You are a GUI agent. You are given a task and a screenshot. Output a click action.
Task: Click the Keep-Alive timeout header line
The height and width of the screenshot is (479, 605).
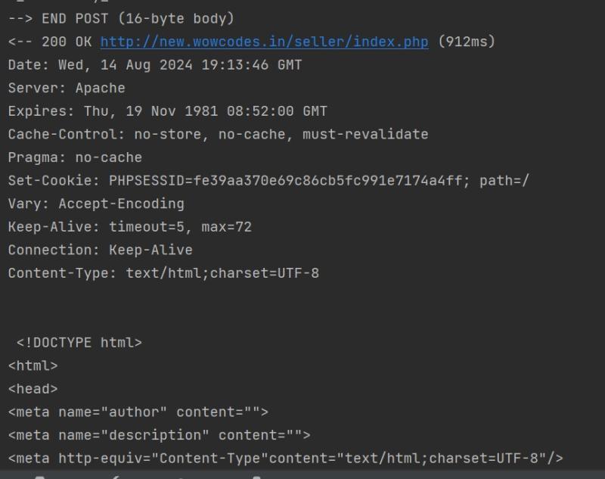[129, 227]
